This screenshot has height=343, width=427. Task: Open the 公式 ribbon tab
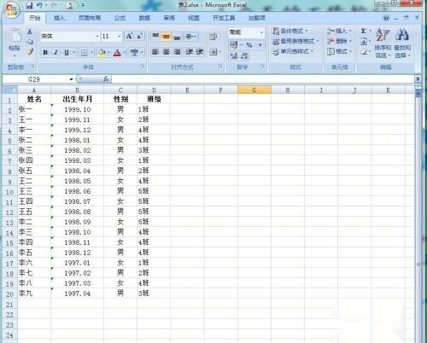(120, 18)
